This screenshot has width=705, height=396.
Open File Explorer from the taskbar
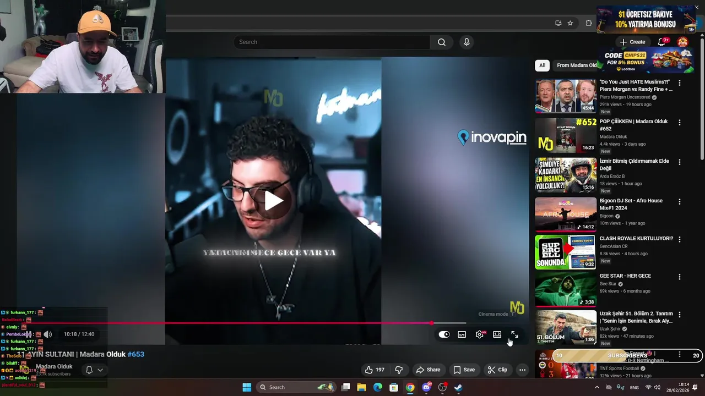point(362,387)
